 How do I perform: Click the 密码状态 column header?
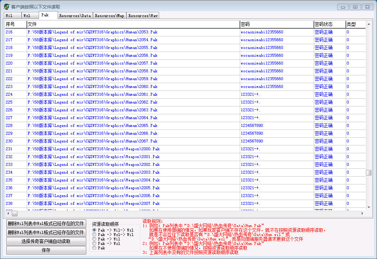(x=330, y=24)
